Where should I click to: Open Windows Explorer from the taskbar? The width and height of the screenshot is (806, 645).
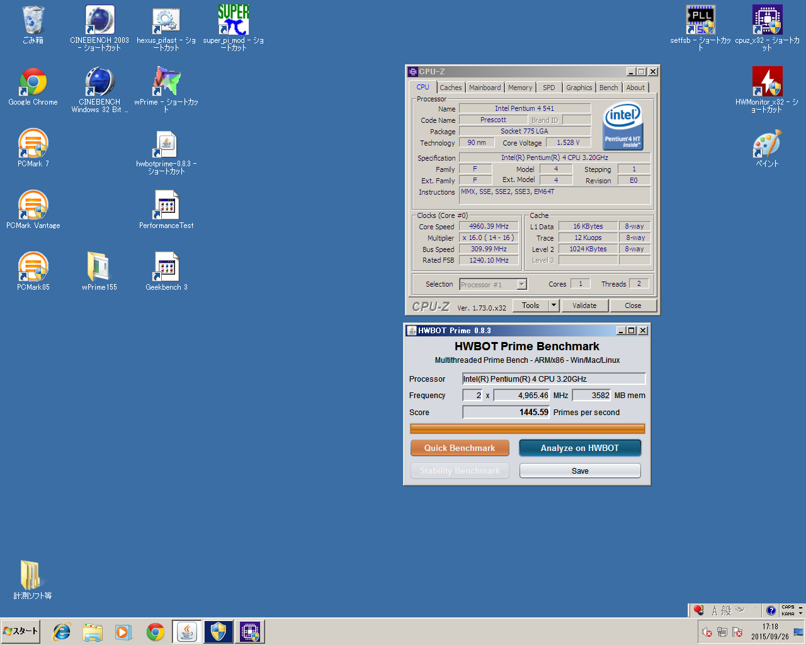[x=93, y=632]
